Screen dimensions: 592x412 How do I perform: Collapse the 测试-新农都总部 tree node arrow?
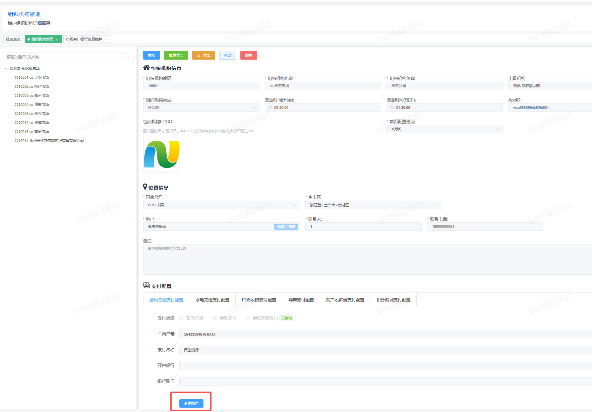(x=6, y=69)
